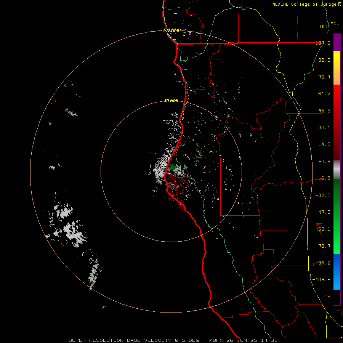Click the -47.6 velocity scale value
Screen dimensions: 343x343
[x=323, y=212]
